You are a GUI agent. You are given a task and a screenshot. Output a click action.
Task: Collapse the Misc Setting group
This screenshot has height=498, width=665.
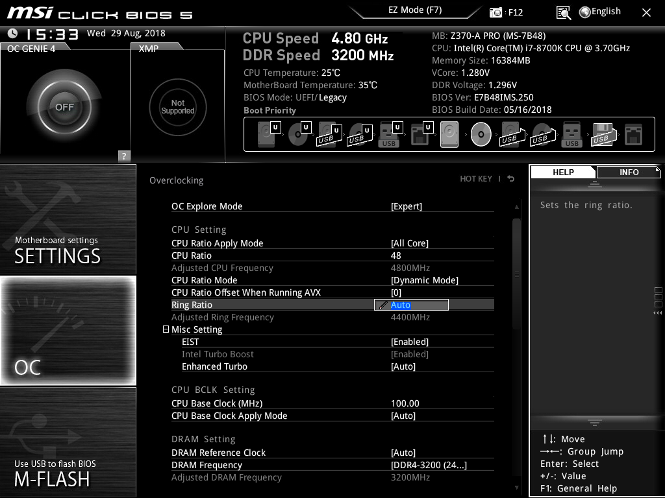coord(166,329)
